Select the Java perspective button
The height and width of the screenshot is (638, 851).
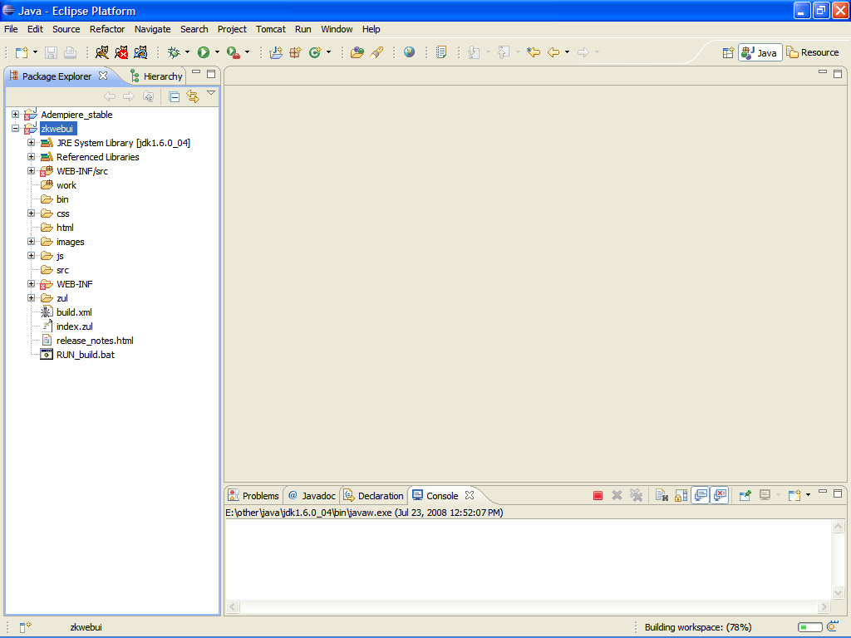tap(760, 52)
